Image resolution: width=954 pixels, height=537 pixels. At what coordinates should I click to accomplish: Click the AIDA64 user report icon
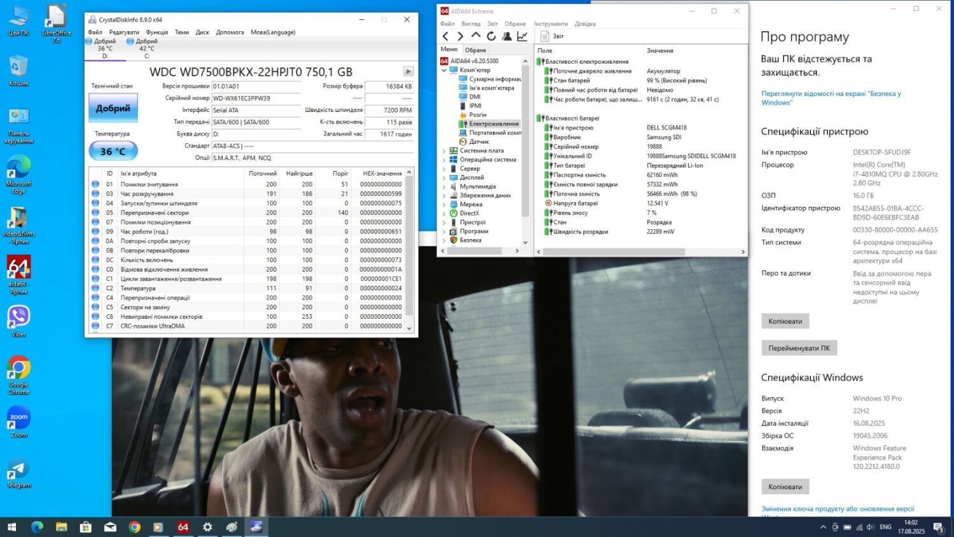coord(507,36)
